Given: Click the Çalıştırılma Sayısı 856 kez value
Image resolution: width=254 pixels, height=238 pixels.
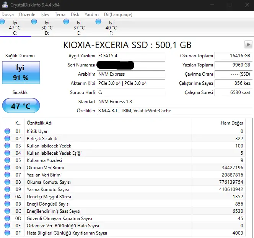Looking at the screenshot, I should (x=233, y=83).
